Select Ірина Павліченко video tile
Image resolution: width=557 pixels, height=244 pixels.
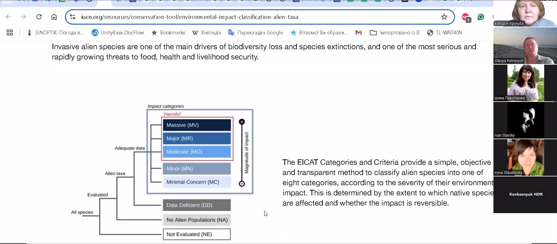[525, 83]
